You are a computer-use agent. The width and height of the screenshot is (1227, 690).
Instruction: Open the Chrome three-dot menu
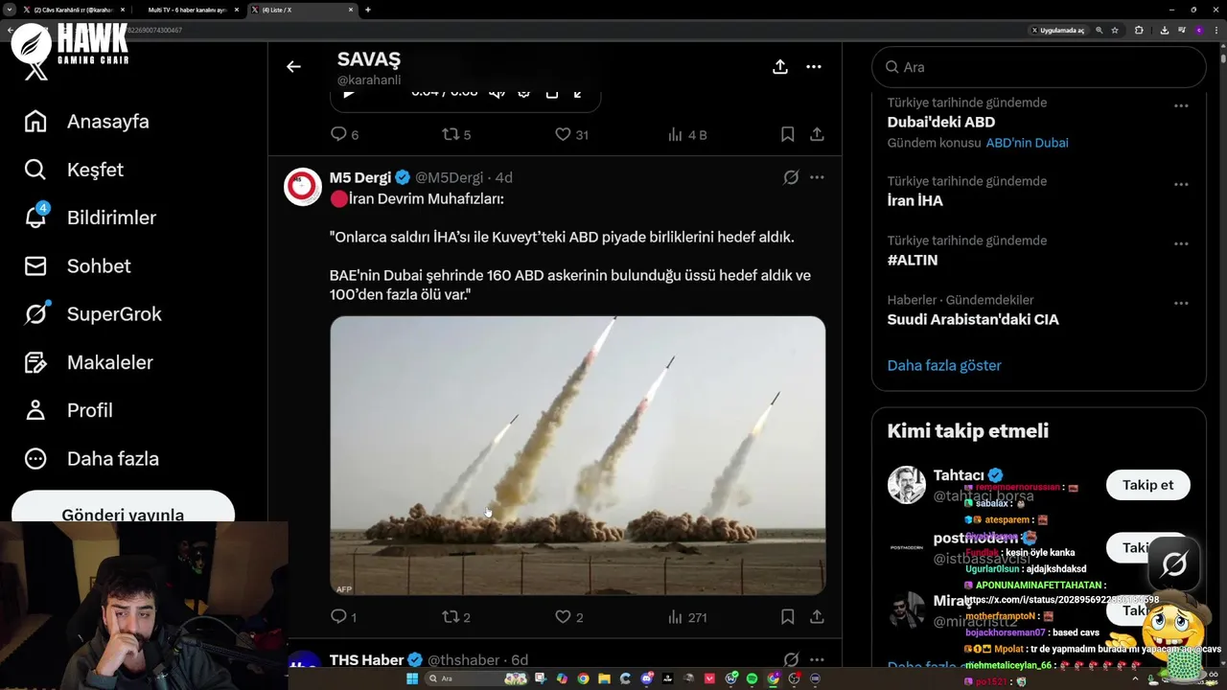coord(1215,30)
